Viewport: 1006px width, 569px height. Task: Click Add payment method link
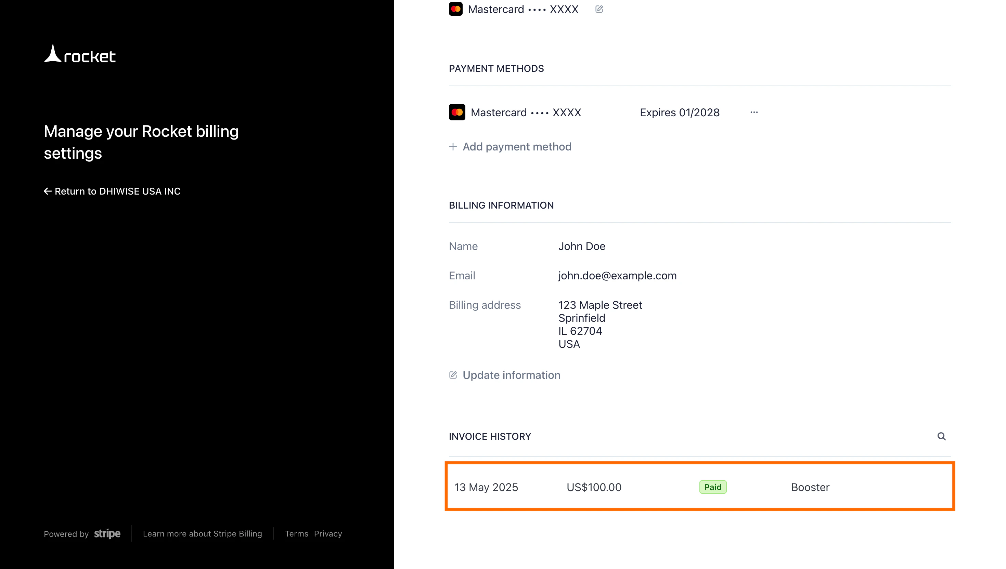516,147
